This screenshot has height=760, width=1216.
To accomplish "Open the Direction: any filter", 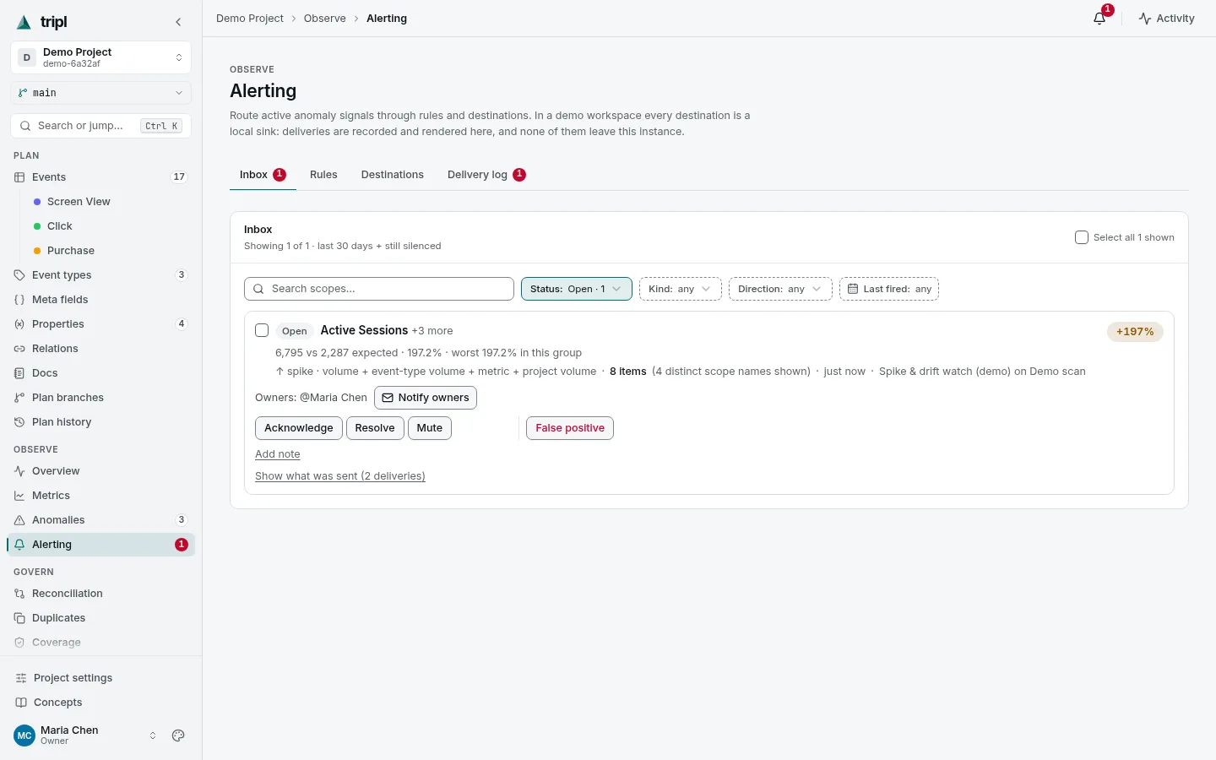I will [x=780, y=289].
